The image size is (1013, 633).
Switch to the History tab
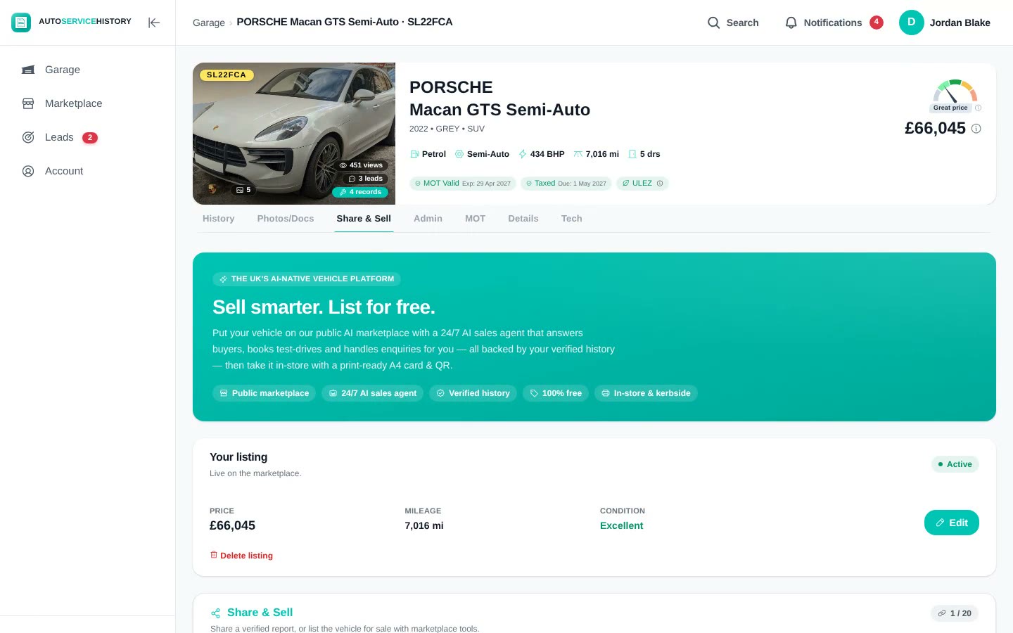coord(219,219)
